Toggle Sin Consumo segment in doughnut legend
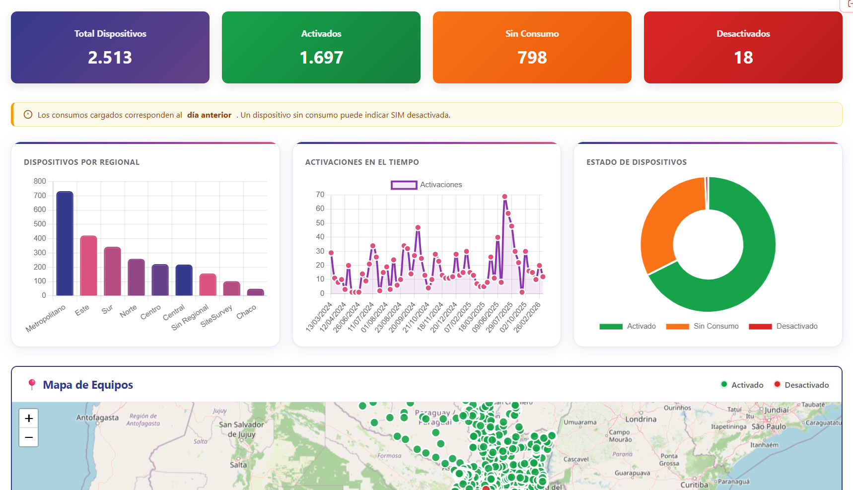 (702, 326)
